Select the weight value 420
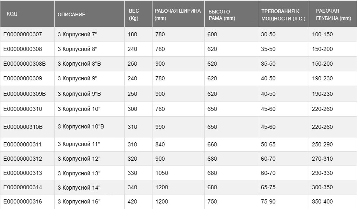Viewport: 358px width, 210px height. [x=133, y=202]
